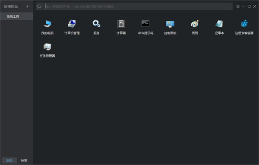Launch 命令提示符 console icon
This screenshot has width=259, height=165.
[x=145, y=24]
